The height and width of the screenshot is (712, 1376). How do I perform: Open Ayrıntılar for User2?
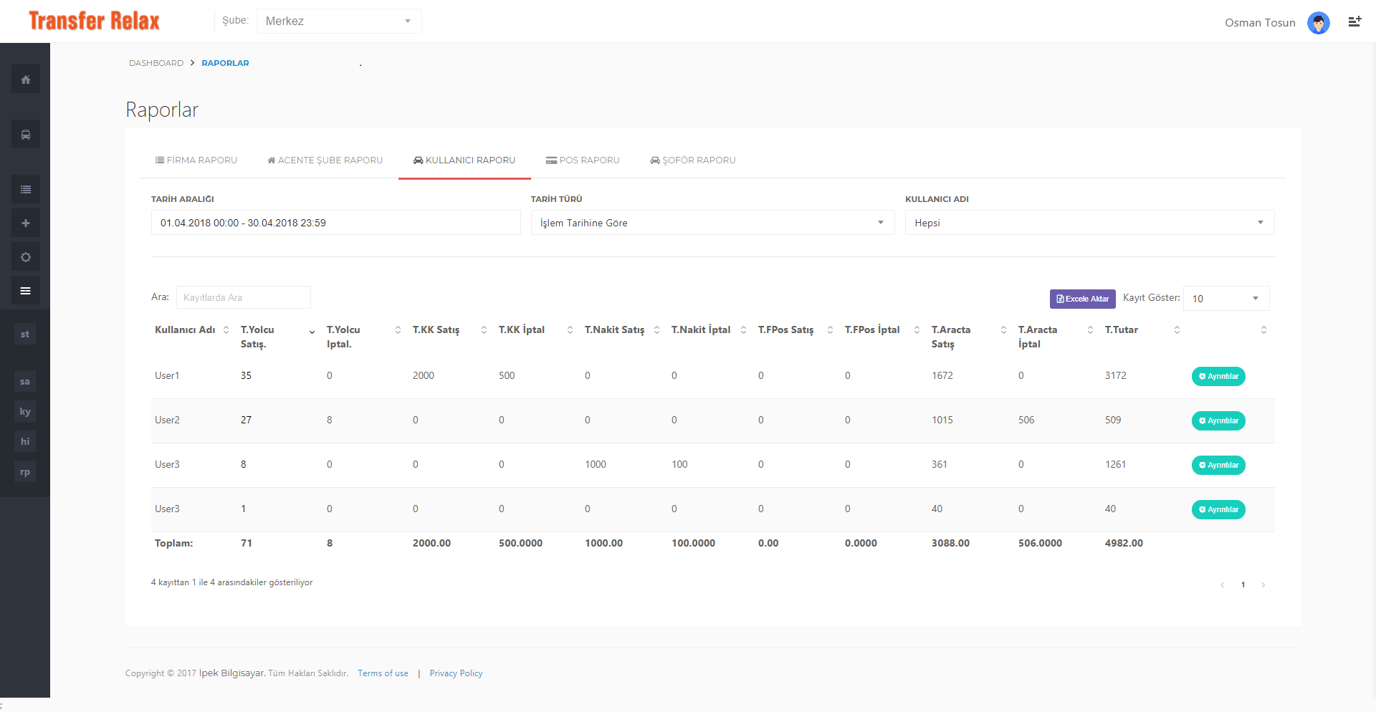coord(1218,420)
